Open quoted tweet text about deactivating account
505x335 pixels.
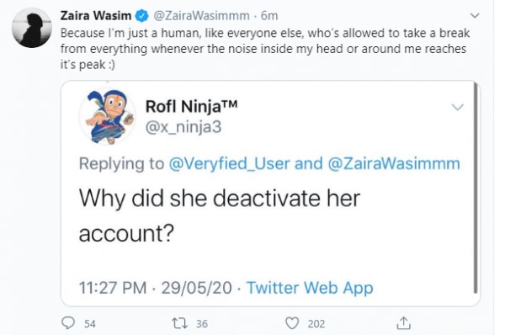pos(220,215)
